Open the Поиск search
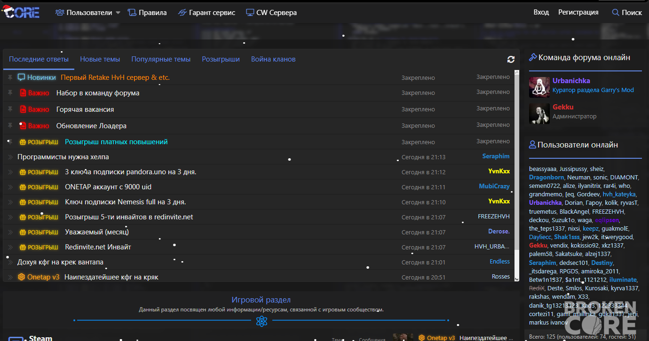Viewport: 649px width, 341px height. [627, 13]
